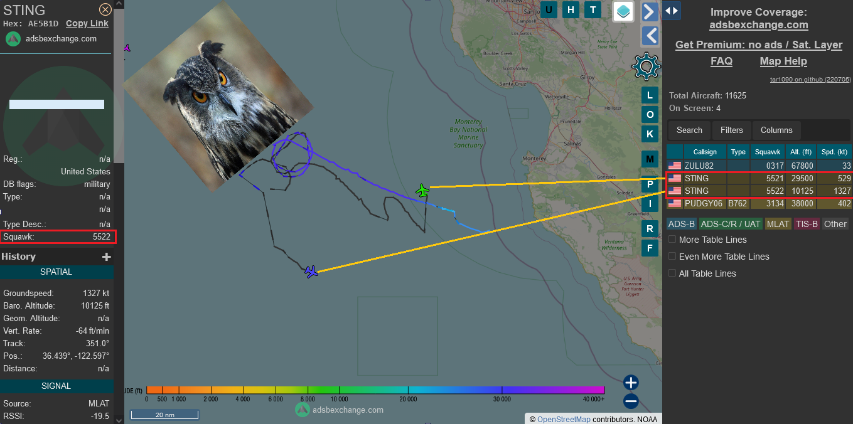The height and width of the screenshot is (424, 853).
Task: Click the SPATIAL section header
Action: [56, 272]
